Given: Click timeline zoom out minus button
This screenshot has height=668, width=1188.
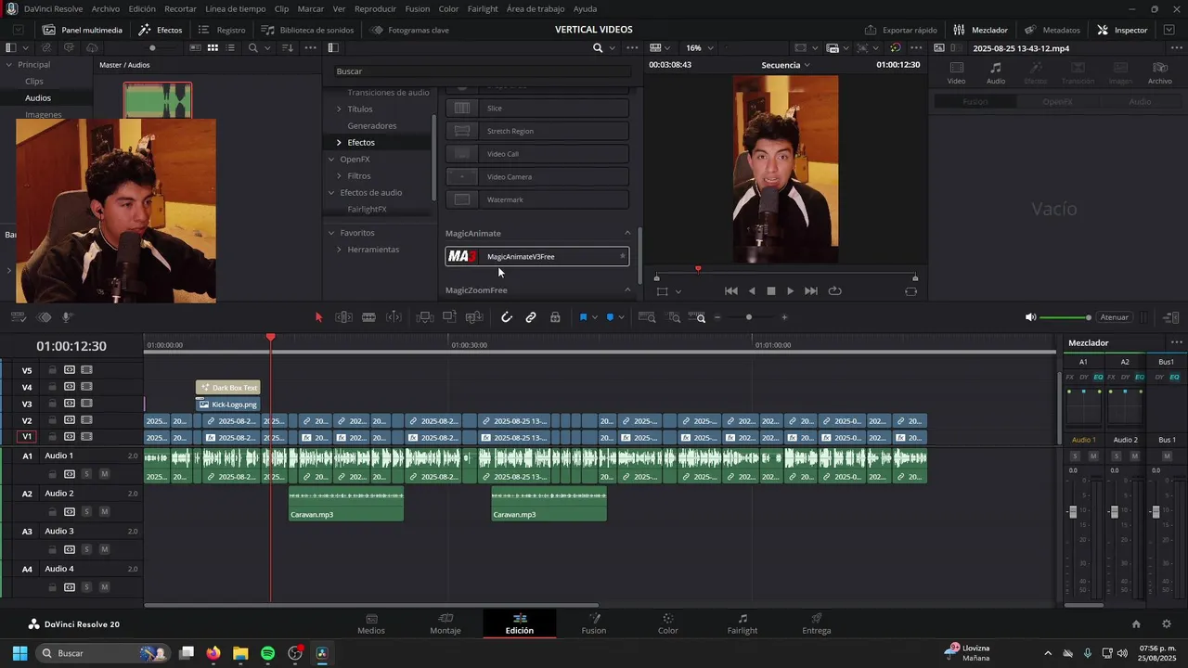Looking at the screenshot, I should point(717,317).
